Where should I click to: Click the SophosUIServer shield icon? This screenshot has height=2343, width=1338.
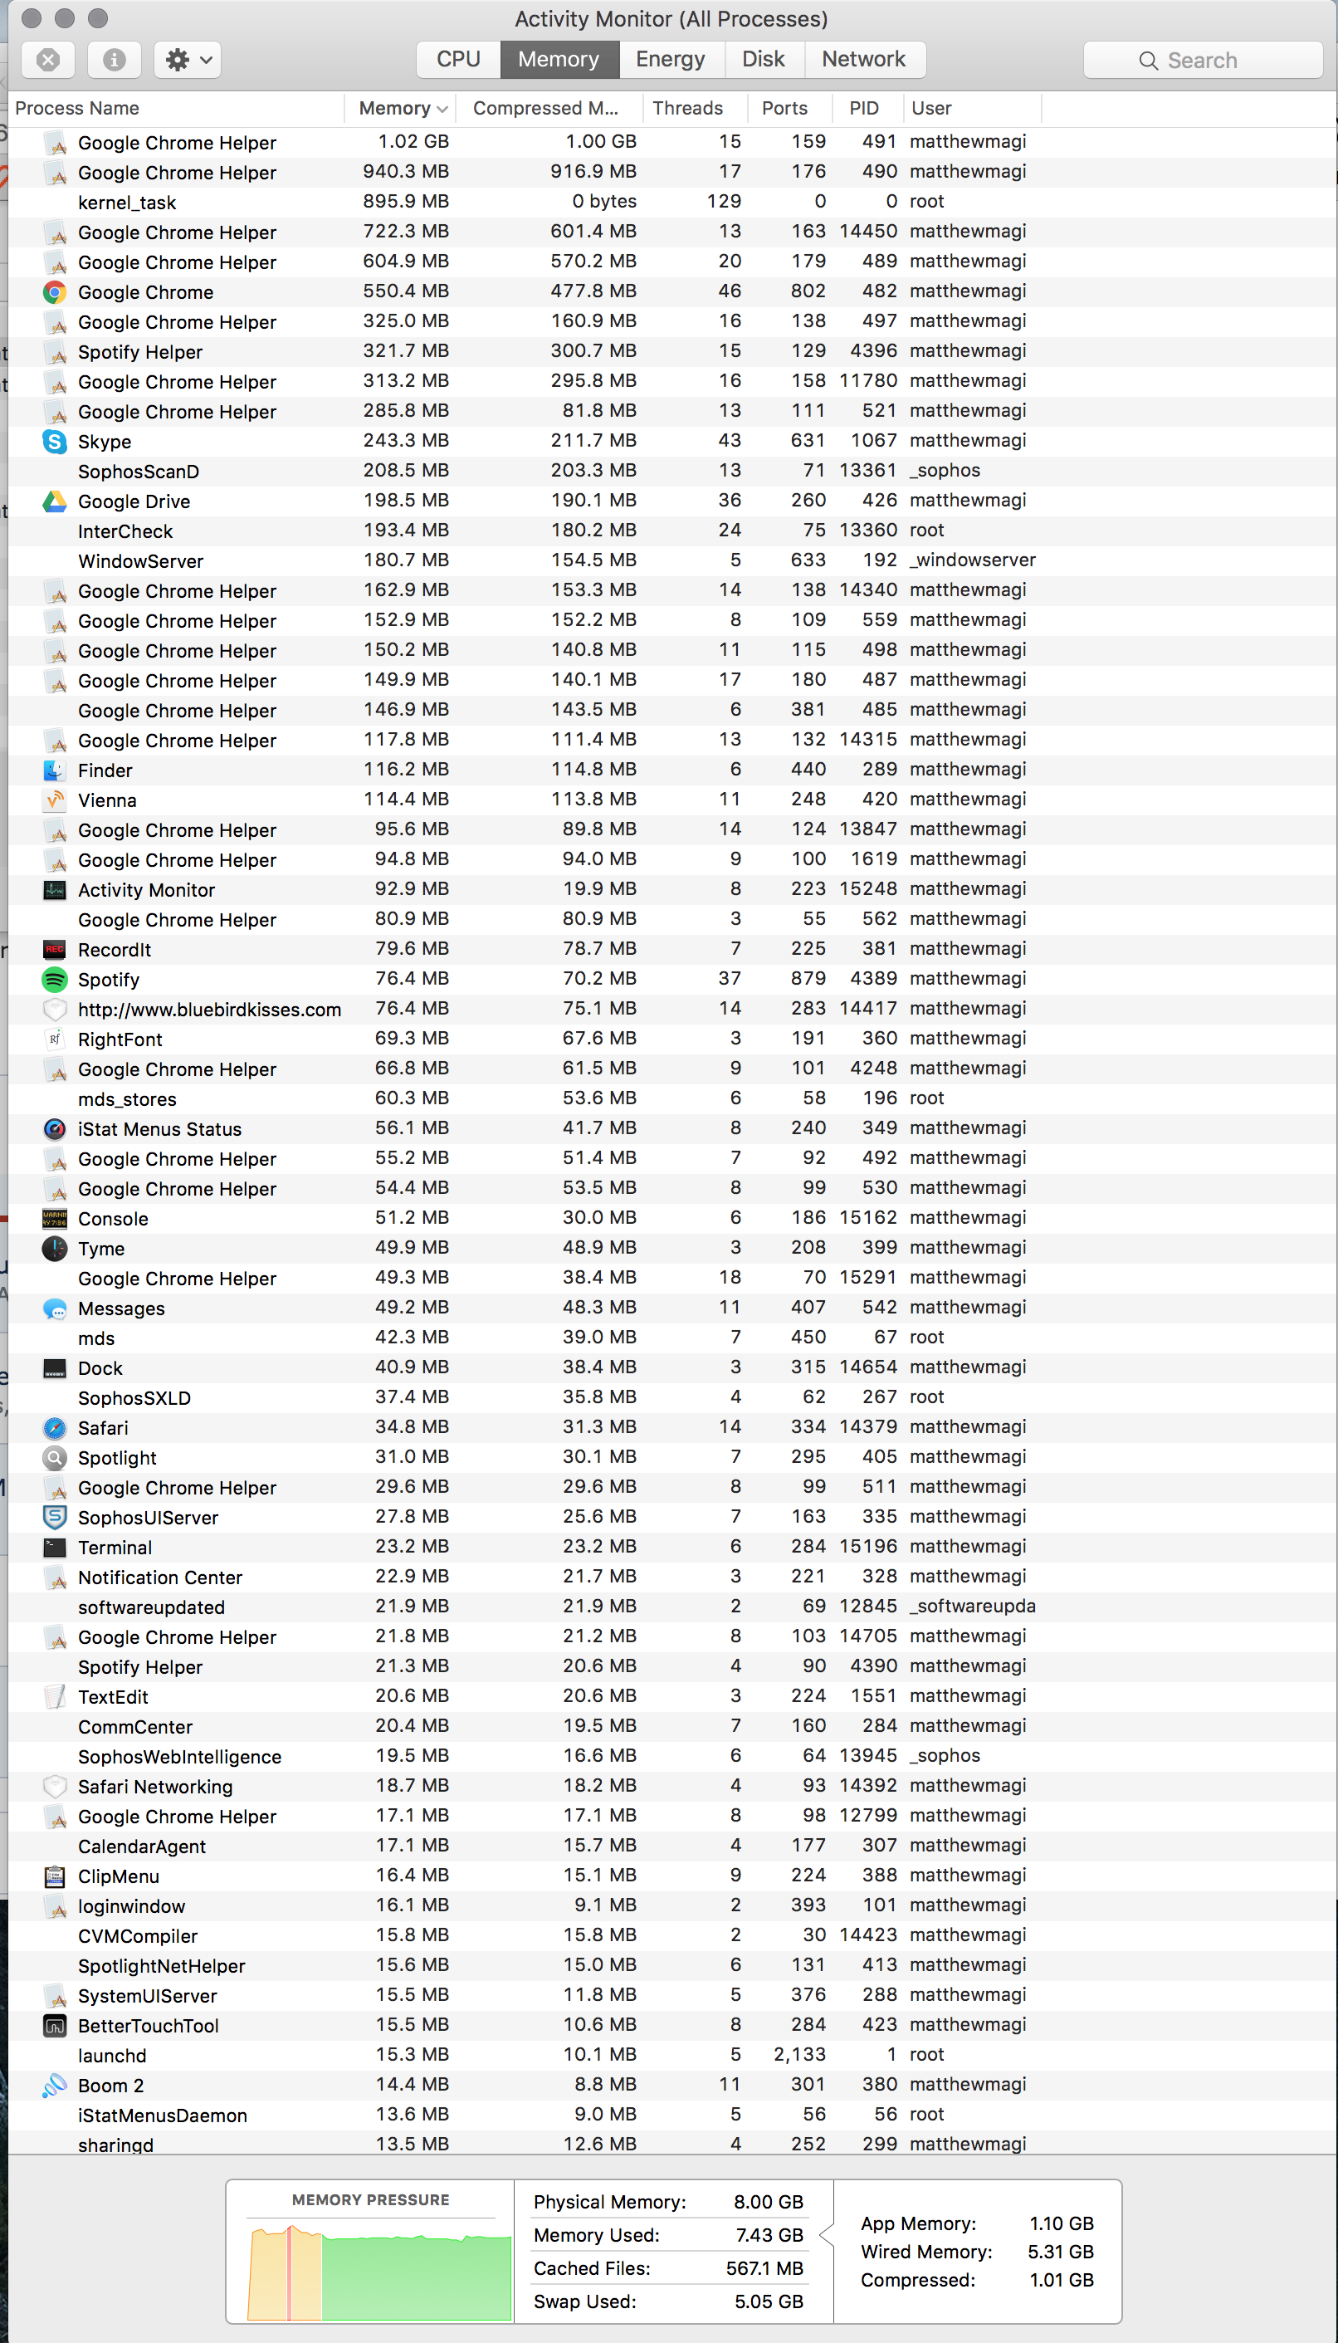coord(55,1518)
